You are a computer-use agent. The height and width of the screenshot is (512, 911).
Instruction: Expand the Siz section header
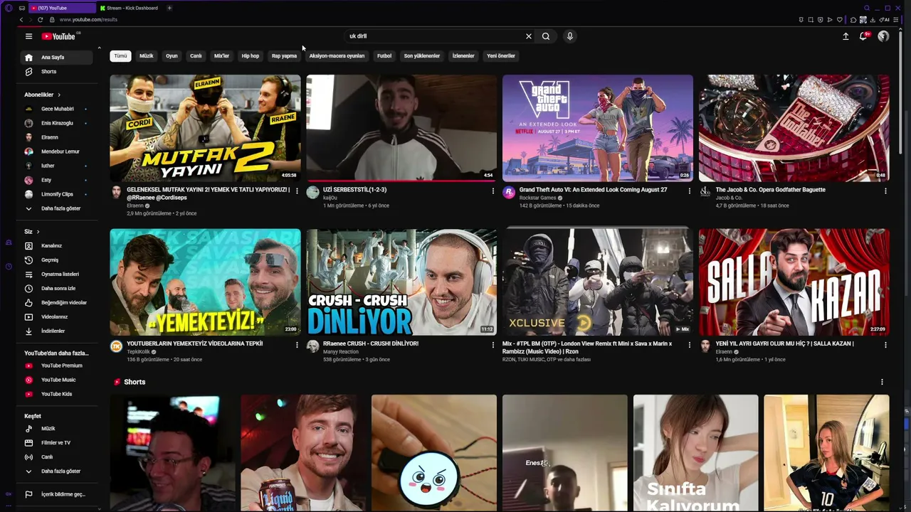click(32, 232)
